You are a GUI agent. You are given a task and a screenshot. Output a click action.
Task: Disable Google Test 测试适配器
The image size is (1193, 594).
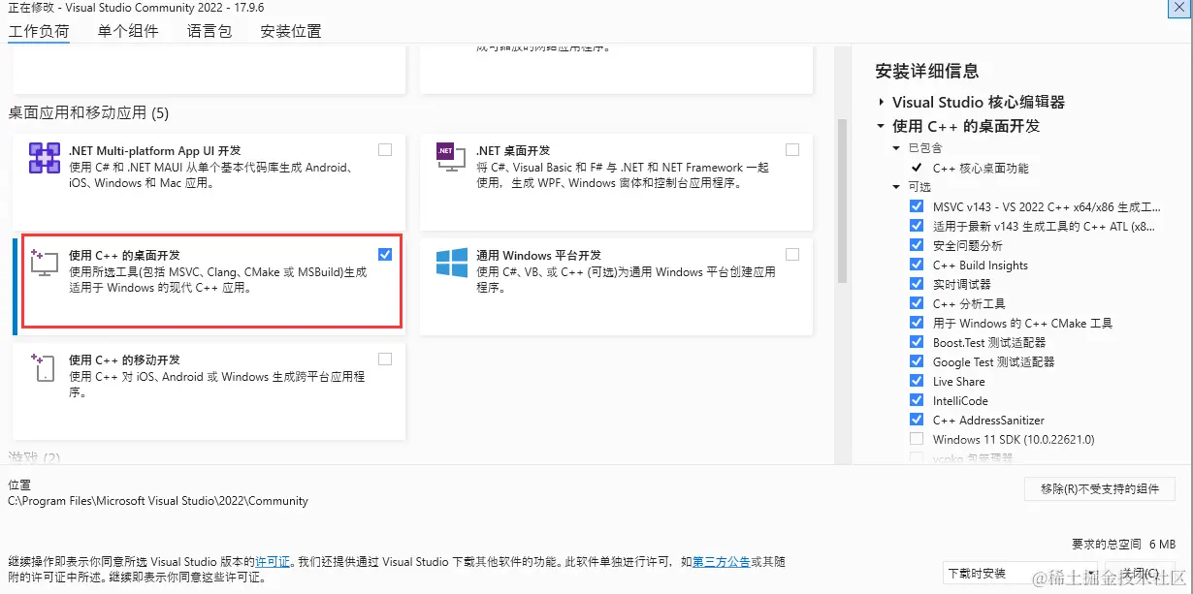coord(917,361)
